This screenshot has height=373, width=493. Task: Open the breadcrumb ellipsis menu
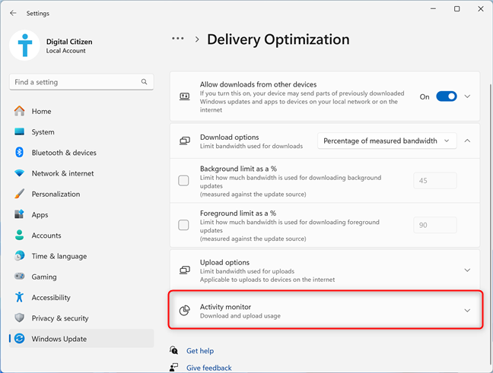177,39
